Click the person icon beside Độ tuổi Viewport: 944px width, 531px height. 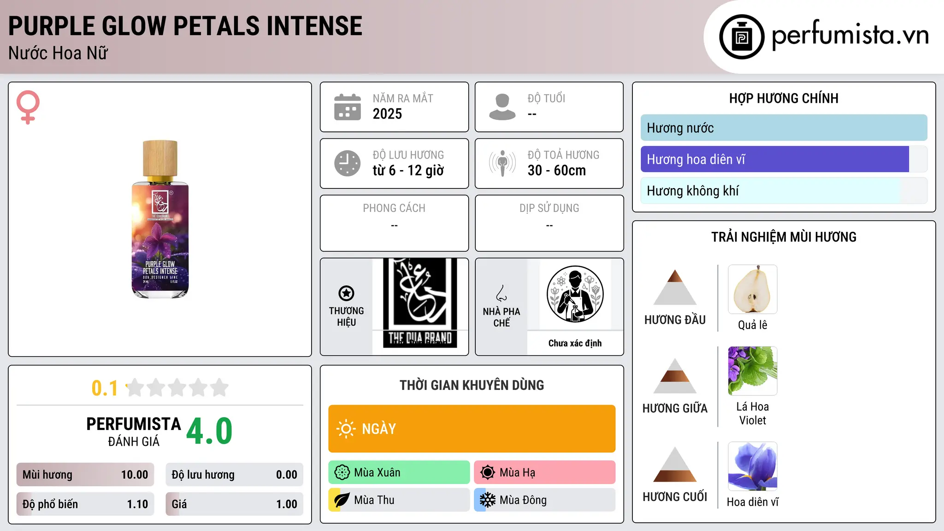pos(502,107)
